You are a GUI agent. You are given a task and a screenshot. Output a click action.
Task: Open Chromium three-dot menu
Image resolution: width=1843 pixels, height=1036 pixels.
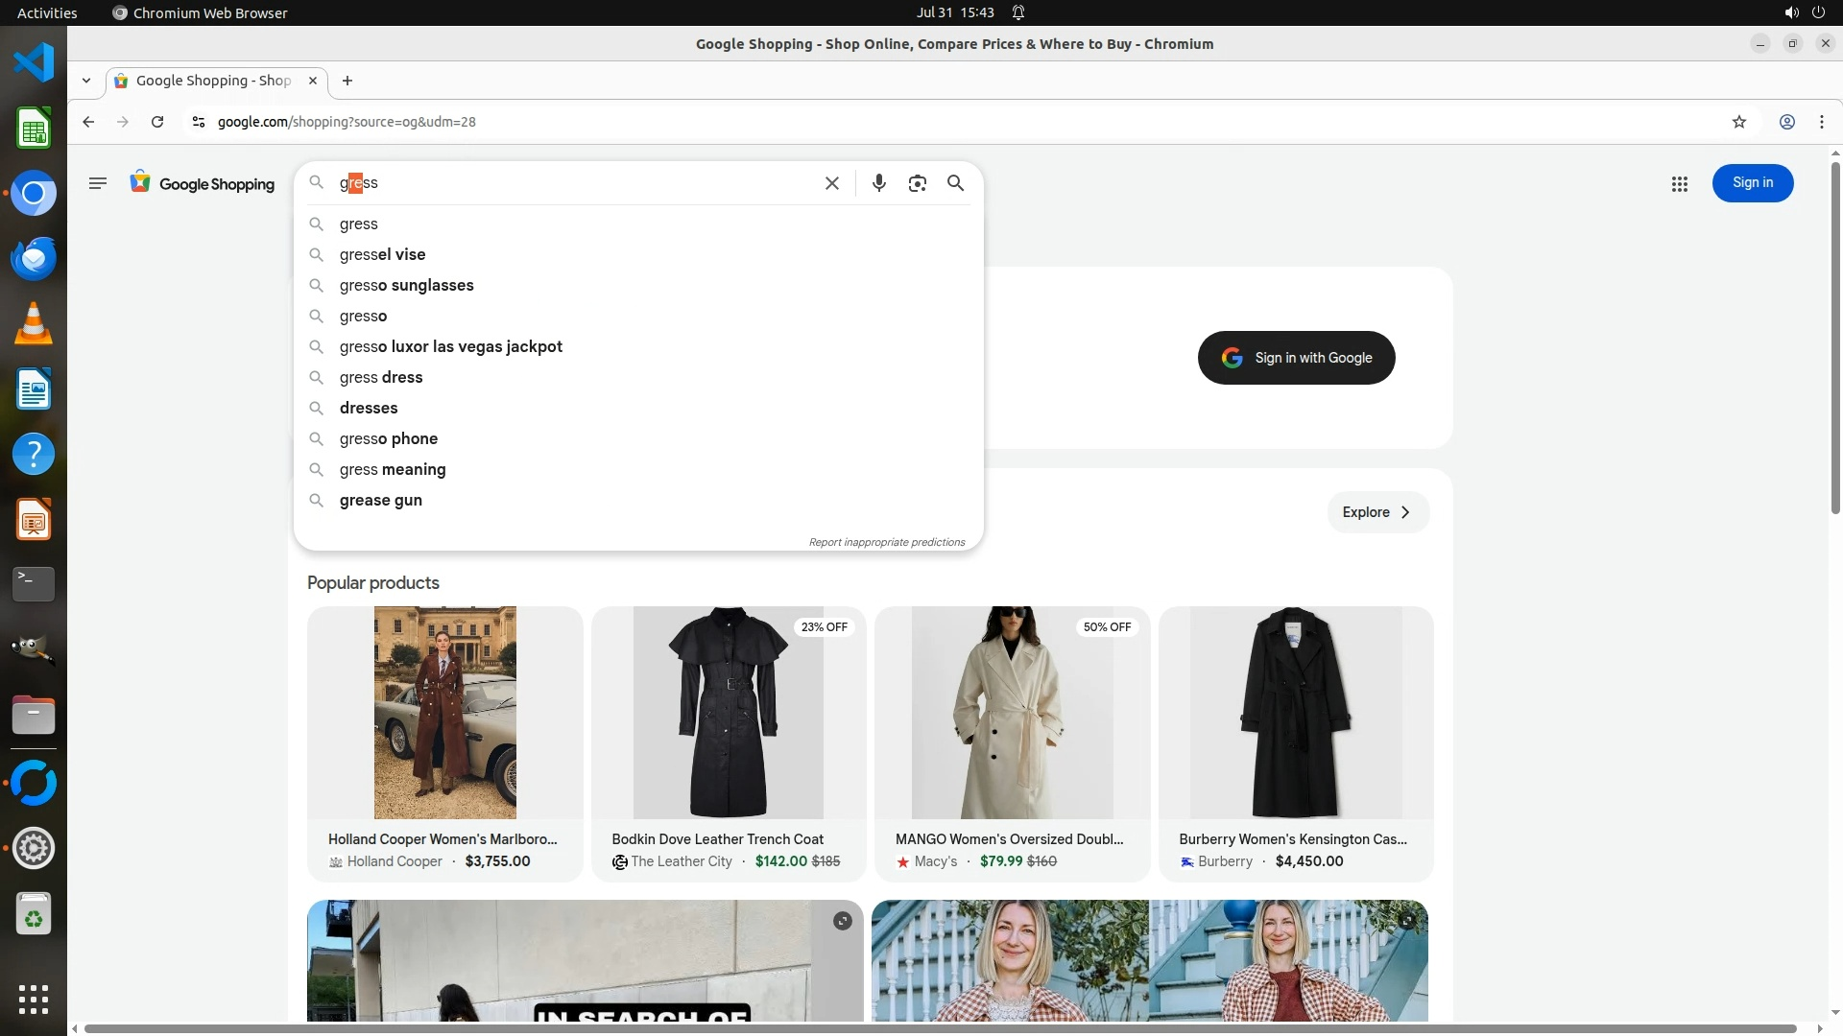1821,122
